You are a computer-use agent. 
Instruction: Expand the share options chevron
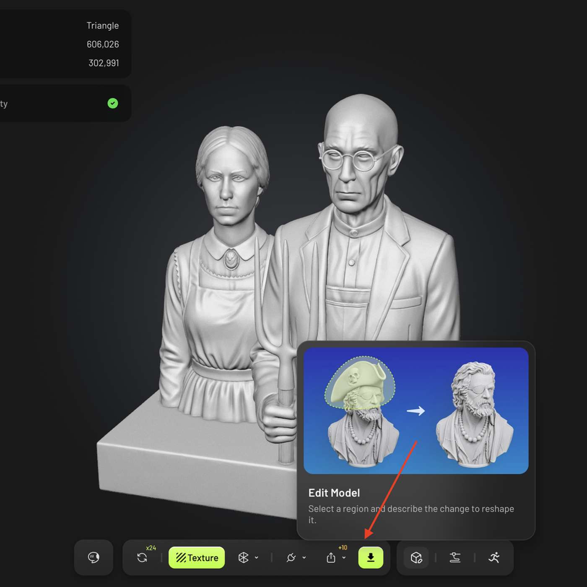(344, 558)
